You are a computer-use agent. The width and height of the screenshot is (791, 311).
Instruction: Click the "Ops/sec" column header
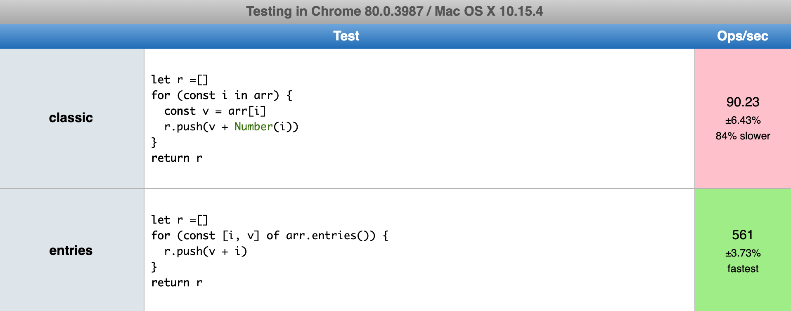[742, 36]
